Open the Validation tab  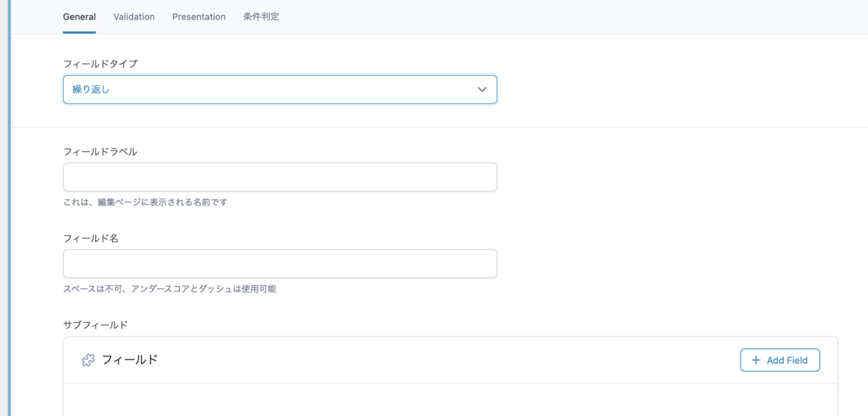pyautogui.click(x=134, y=17)
